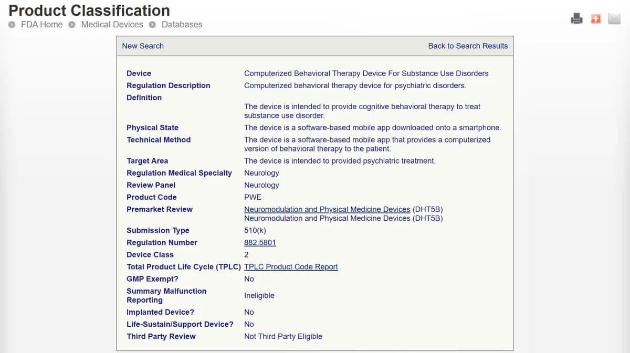Click the envelope email icon
Viewport: 630px width, 353px height.
click(x=614, y=18)
